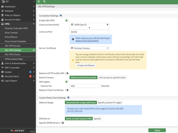The image size is (178, 133).
Task: Click the search magnifier icon in top bar
Action: click(x=44, y=2)
